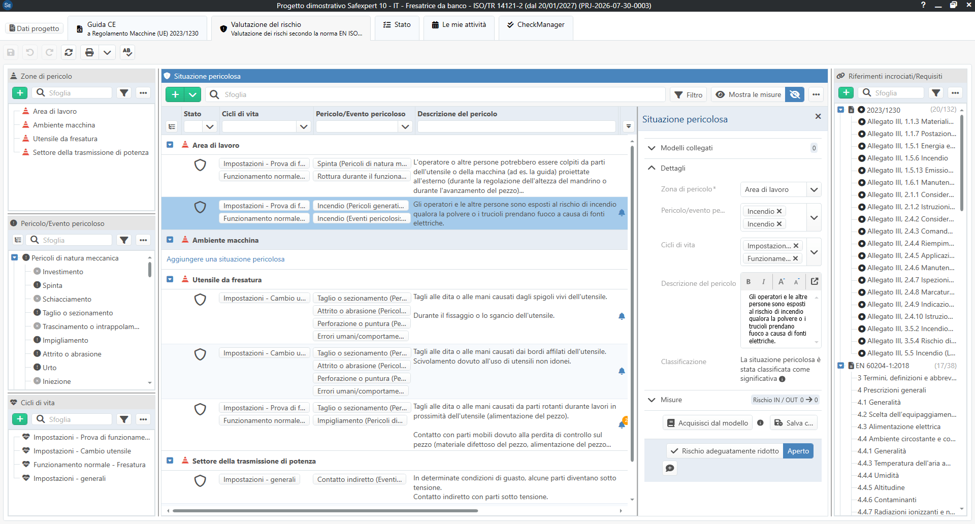This screenshot has height=524, width=975.
Task: Open the description editor in a pop-out window
Action: tap(815, 281)
